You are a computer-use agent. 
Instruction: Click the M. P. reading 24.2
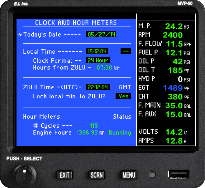pyautogui.click(x=174, y=26)
